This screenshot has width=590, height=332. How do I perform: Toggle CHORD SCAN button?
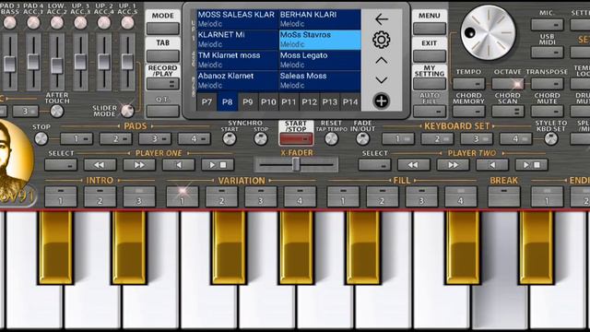508,111
